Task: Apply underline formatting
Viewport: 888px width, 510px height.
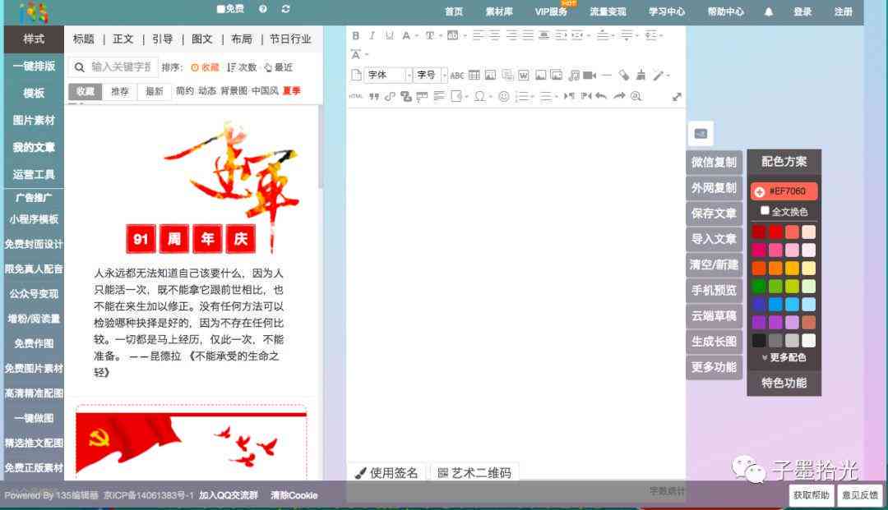Action: tap(389, 35)
